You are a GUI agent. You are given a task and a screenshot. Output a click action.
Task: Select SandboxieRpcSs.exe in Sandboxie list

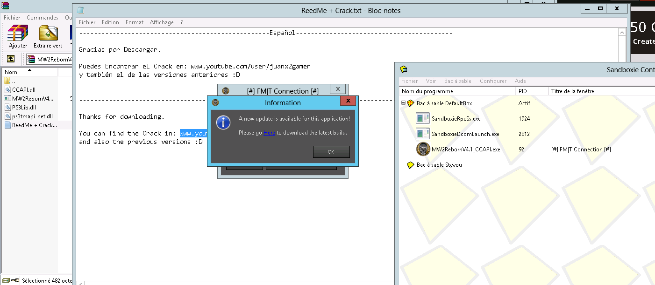456,119
